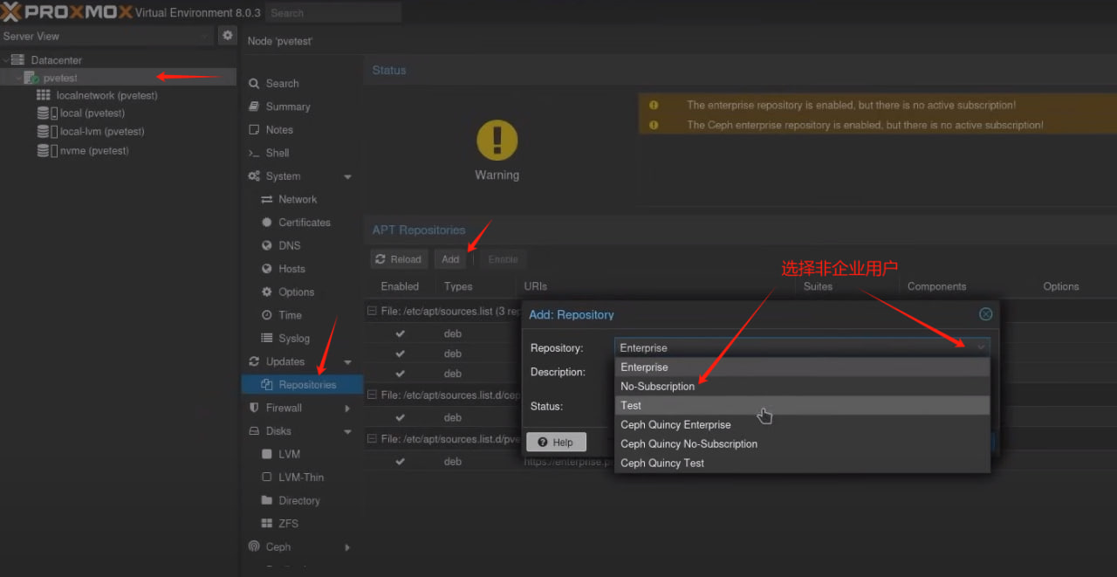Open the DNS settings page
The image size is (1117, 577).
(289, 245)
